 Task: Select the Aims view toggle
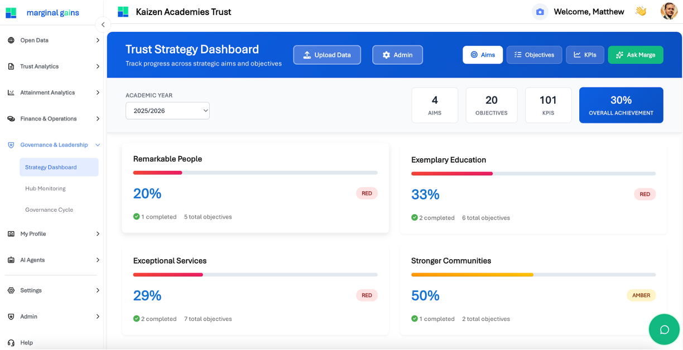(482, 55)
